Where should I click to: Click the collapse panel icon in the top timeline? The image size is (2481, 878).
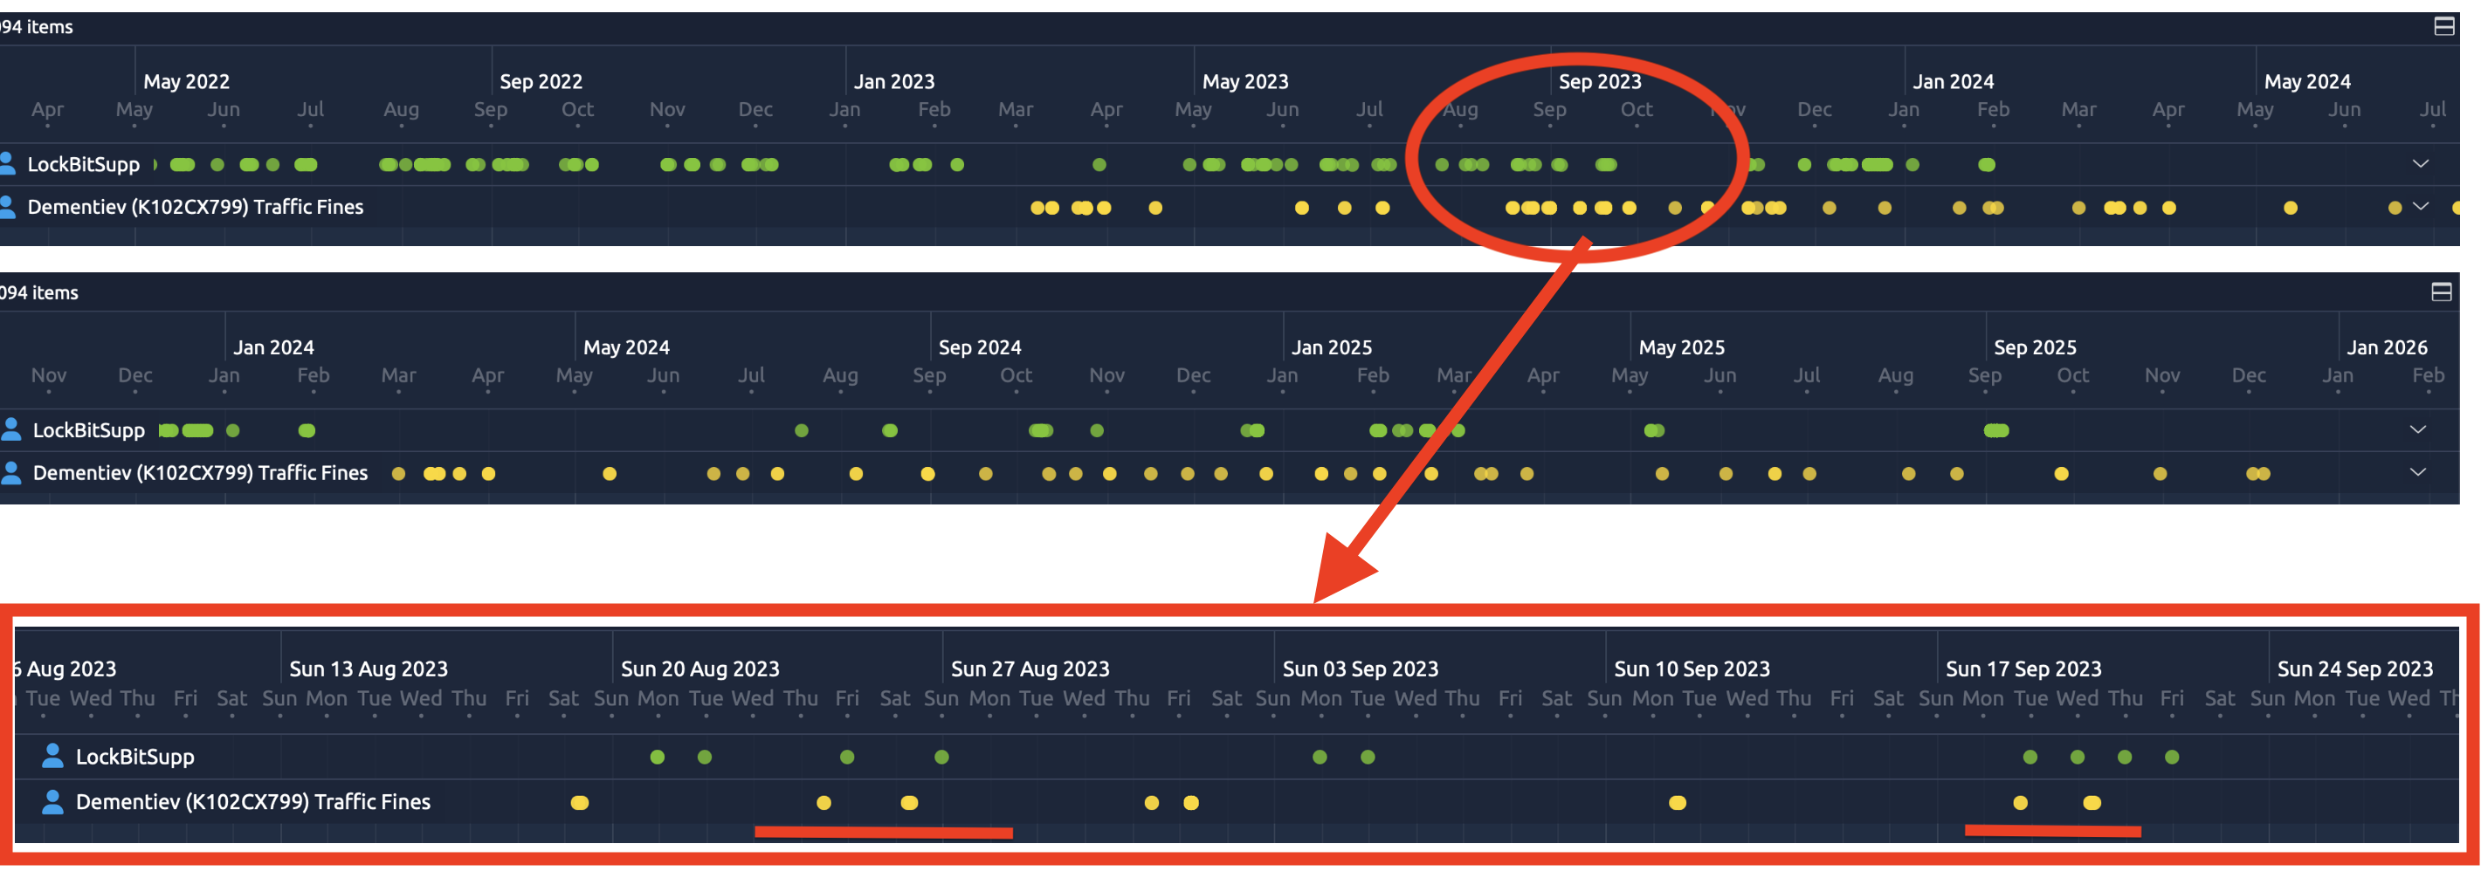tap(2443, 27)
